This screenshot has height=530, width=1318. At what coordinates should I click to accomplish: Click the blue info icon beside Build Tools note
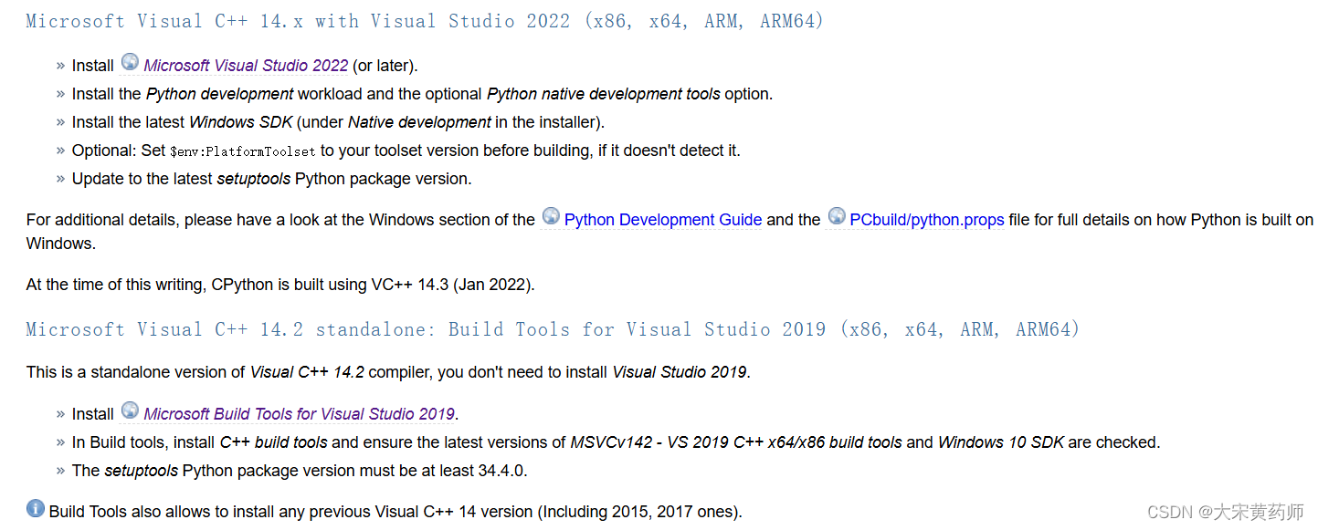point(36,508)
